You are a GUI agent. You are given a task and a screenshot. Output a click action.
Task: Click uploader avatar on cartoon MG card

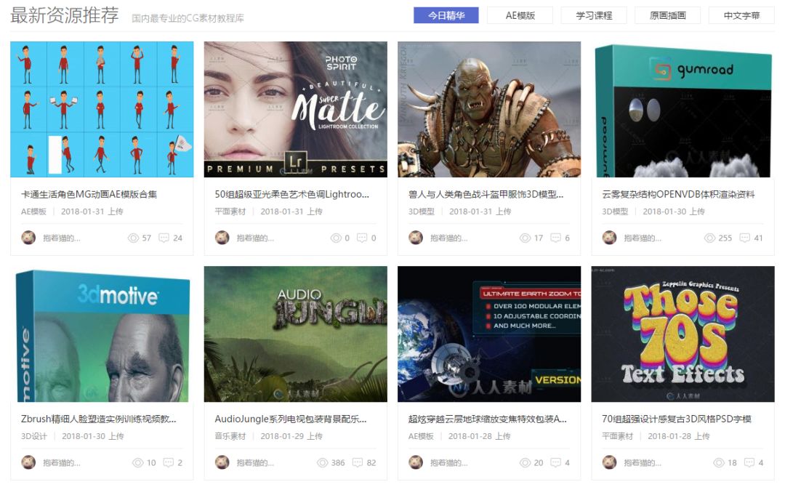(x=28, y=238)
